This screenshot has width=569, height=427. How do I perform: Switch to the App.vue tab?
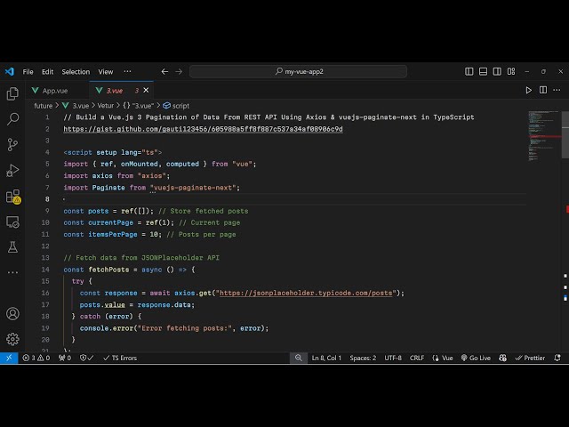(54, 90)
